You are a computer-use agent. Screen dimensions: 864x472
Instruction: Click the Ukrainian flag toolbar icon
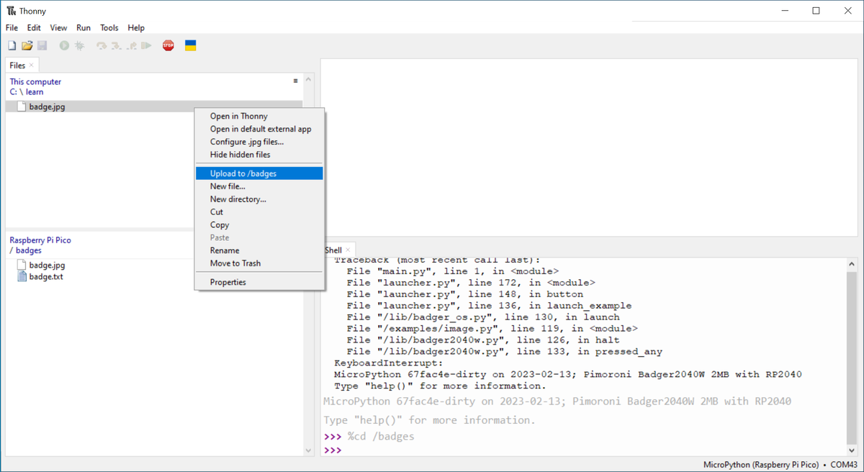click(x=190, y=45)
